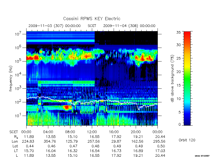
Task: Click the 20:00 time tick label
Action: click(136, 132)
